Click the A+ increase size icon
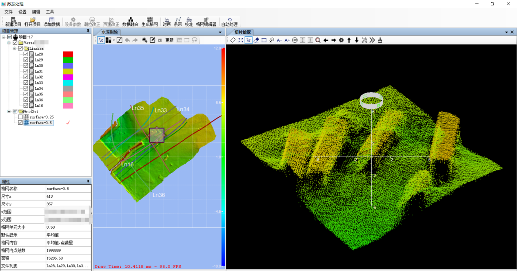The image size is (517, 271). (287, 40)
